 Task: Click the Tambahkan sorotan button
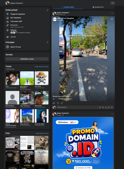pyautogui.click(x=27, y=59)
